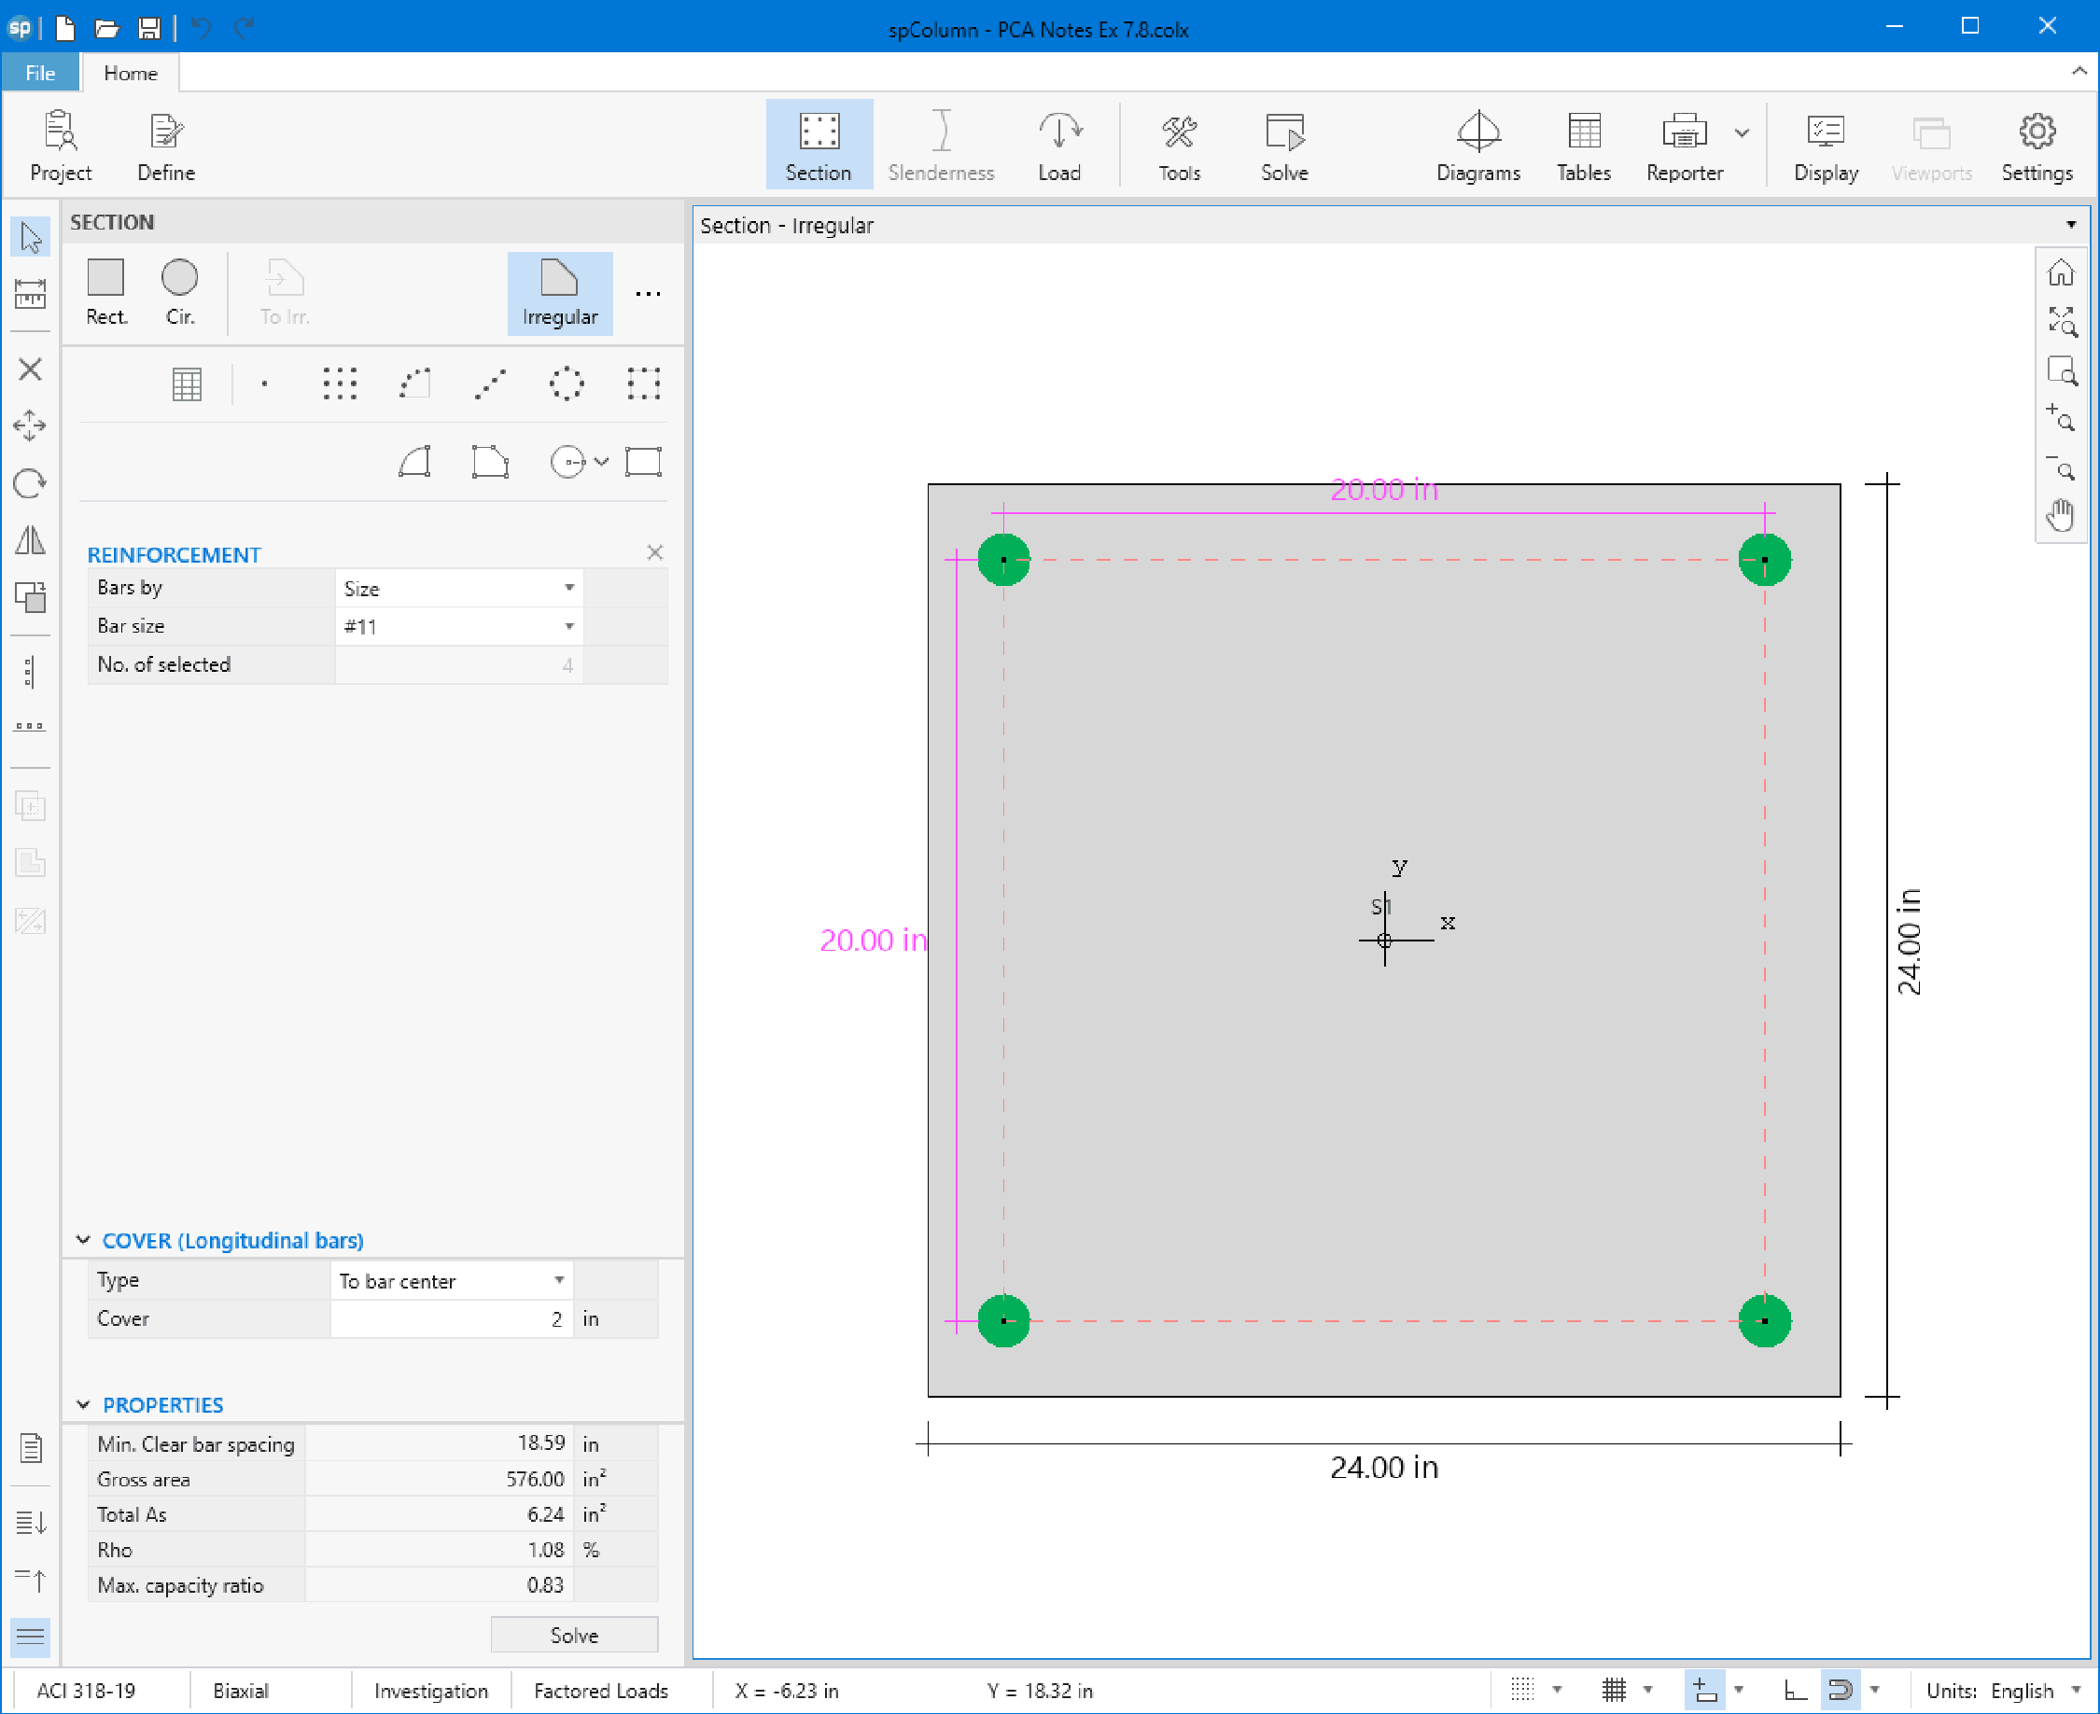Open the reinforcement table grid icon
2100x1714 pixels.
point(187,384)
